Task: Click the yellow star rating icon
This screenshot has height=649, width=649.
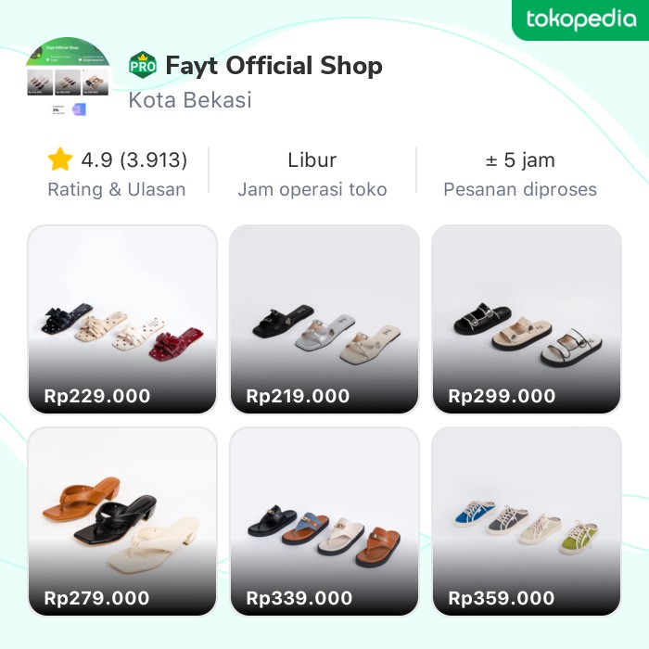Action: [60, 160]
